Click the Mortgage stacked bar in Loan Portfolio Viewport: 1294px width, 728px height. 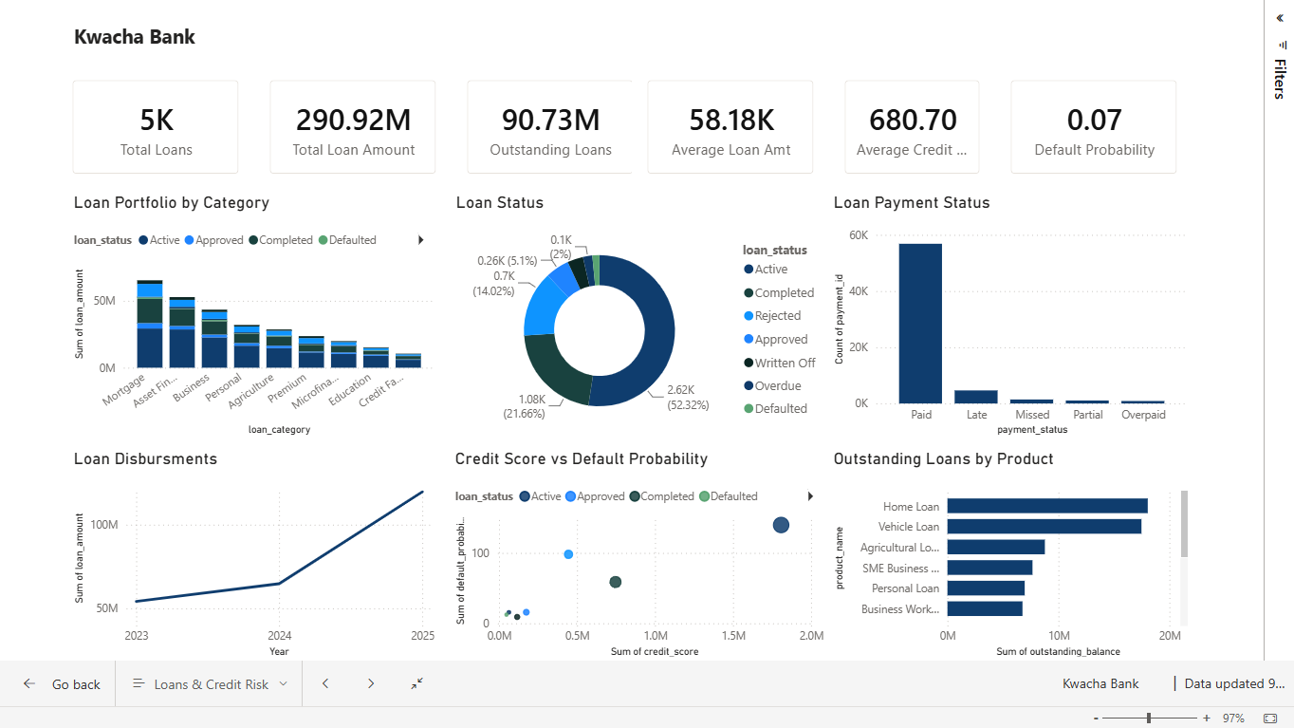pyautogui.click(x=150, y=324)
